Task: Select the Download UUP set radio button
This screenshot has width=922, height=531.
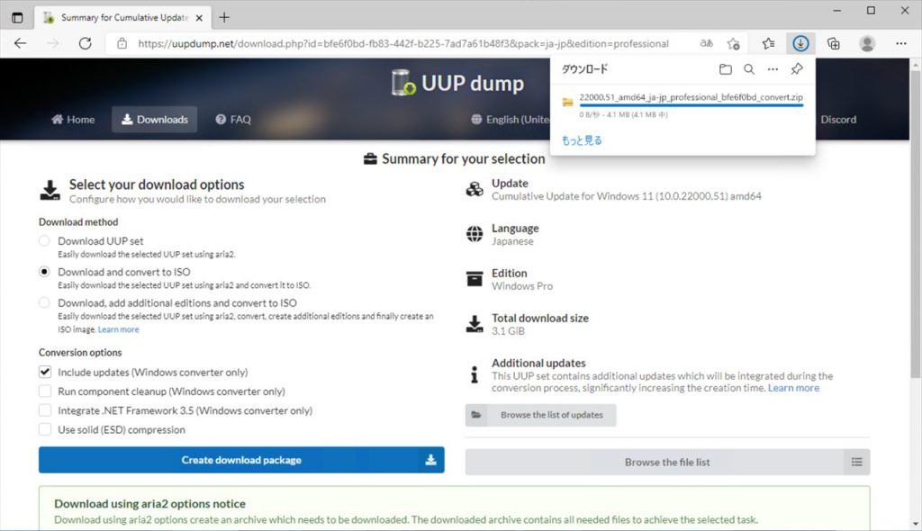Action: click(x=44, y=240)
